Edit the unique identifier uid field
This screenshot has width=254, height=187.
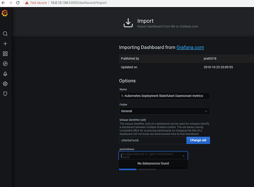click(x=153, y=140)
